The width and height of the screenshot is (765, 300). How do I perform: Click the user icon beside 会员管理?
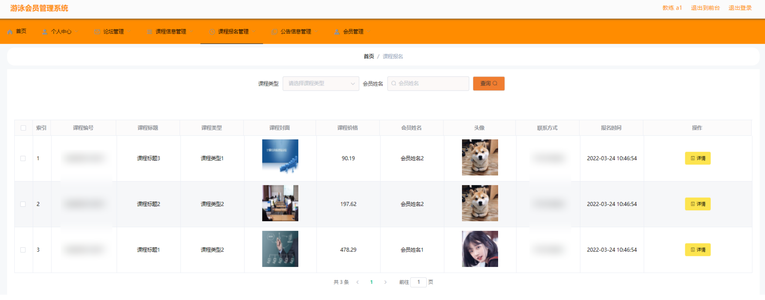[337, 32]
